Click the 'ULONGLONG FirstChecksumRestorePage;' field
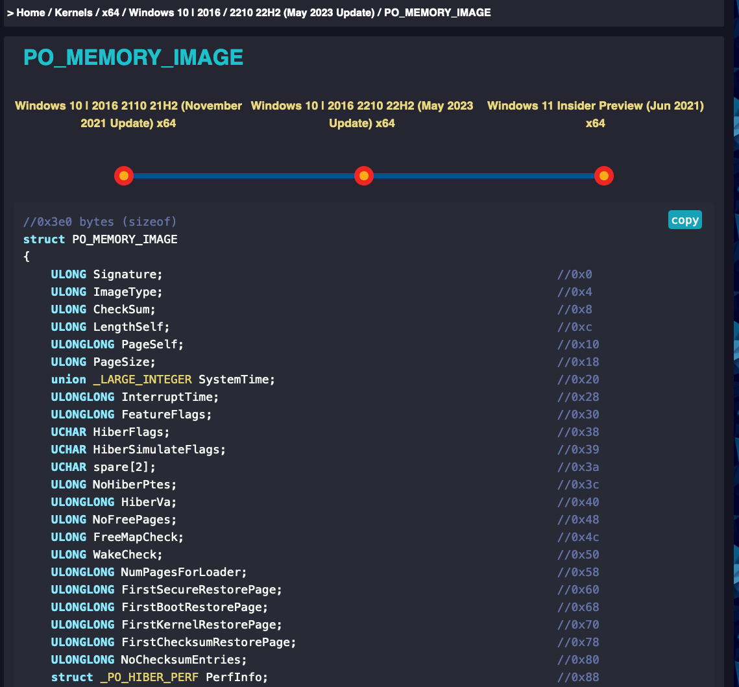 [x=173, y=642]
